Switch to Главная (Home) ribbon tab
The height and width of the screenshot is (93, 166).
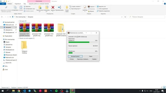point(10,4)
